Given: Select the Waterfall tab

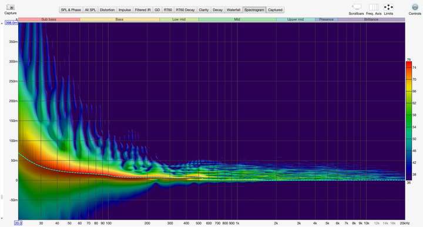Looking at the screenshot, I should click(x=233, y=10).
